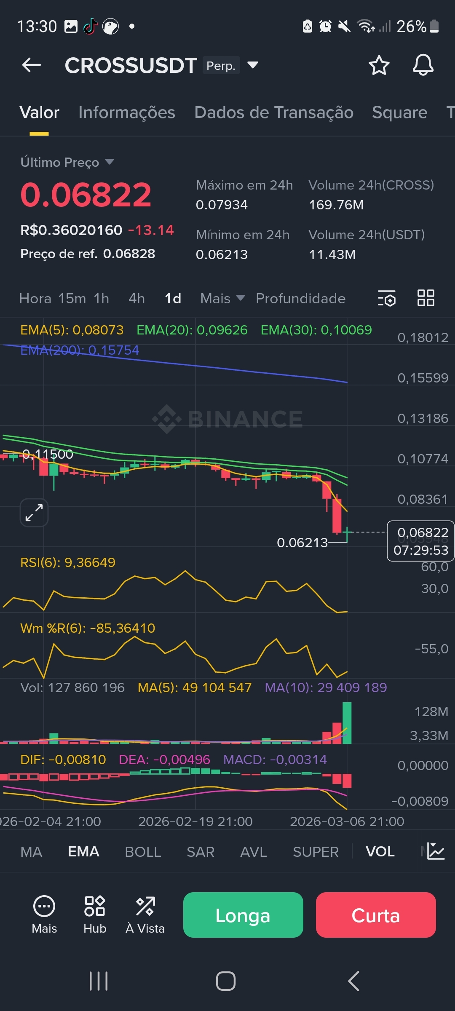Tap EMA(5) legend value
The width and height of the screenshot is (455, 1011).
pos(72,330)
